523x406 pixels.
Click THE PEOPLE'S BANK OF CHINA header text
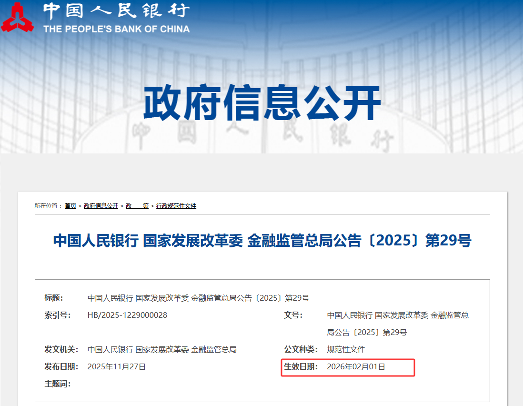(x=116, y=29)
